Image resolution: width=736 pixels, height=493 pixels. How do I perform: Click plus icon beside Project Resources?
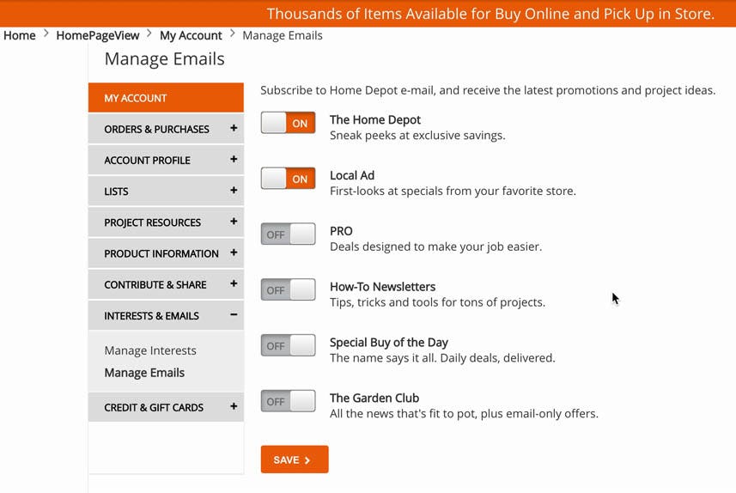[234, 222]
